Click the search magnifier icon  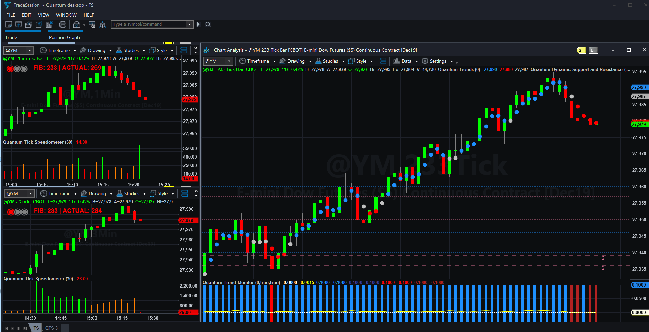click(x=208, y=24)
